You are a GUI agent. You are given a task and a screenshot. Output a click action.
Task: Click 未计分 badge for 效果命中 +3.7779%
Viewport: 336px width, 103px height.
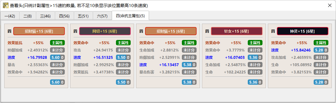click(255, 50)
